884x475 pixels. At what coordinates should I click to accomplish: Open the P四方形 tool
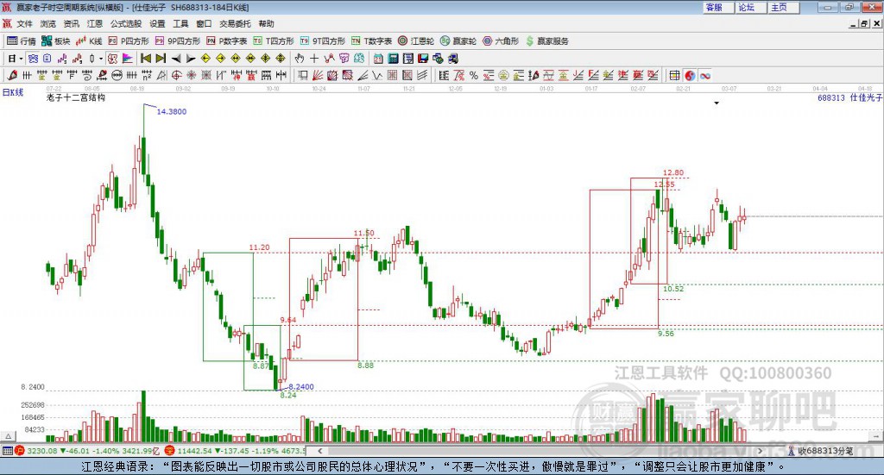pyautogui.click(x=129, y=41)
